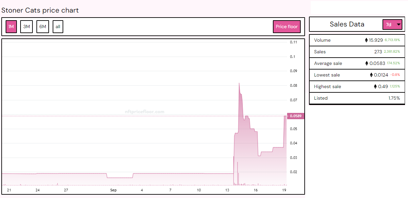
Task: Toggle the Price floor overlay
Action: pos(287,26)
